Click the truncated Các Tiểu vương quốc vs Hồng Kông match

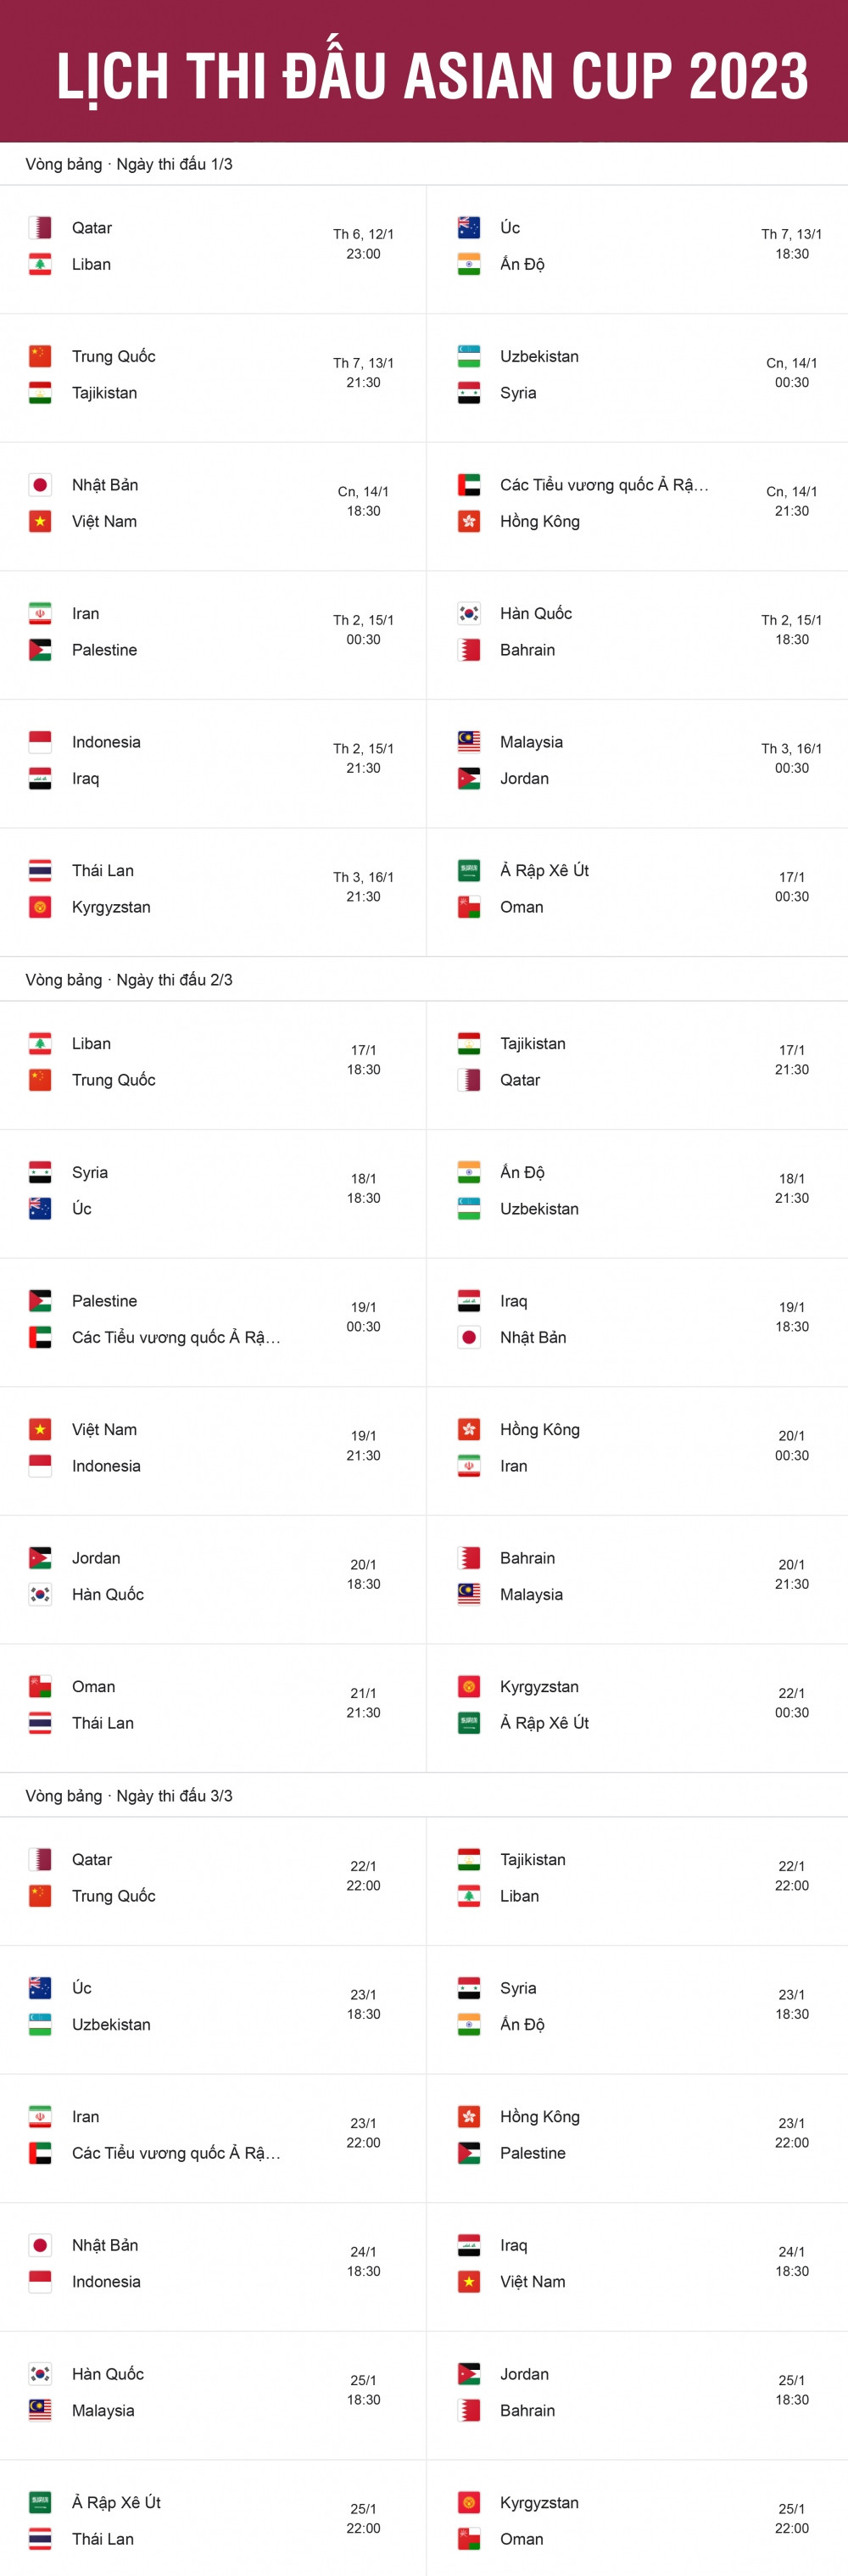638,506
